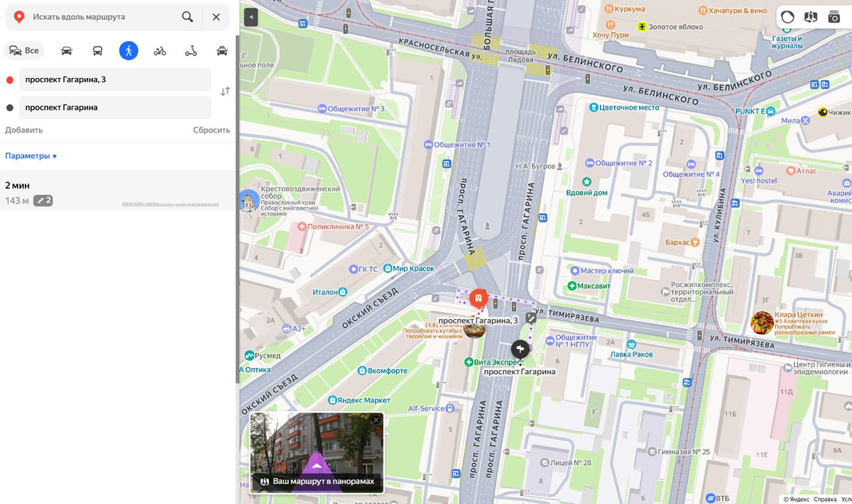Click the Максавит pharmacy marker
The image size is (852, 504).
click(x=572, y=286)
